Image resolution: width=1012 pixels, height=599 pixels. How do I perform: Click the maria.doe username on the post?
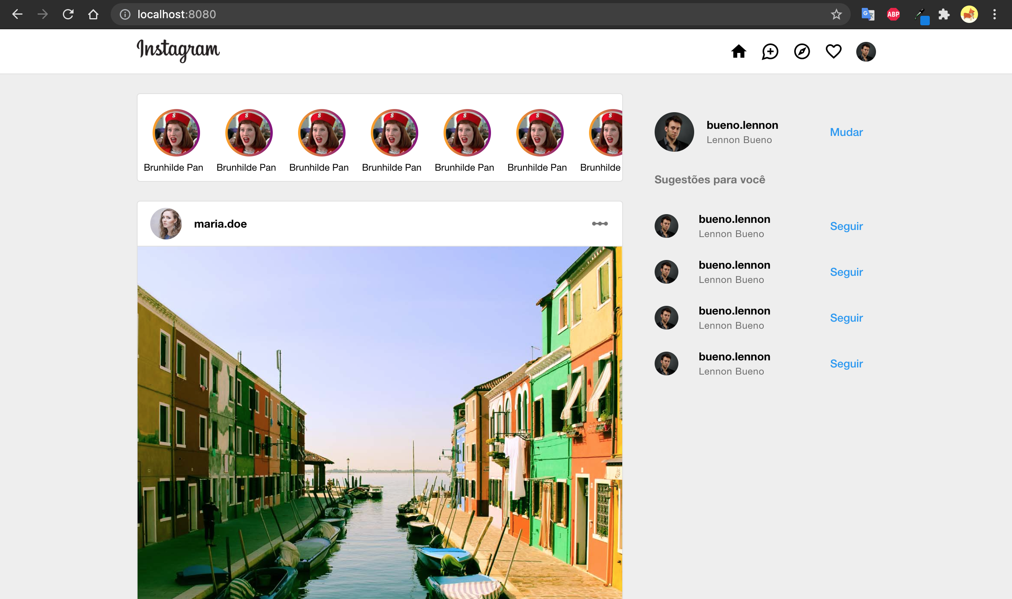click(220, 224)
